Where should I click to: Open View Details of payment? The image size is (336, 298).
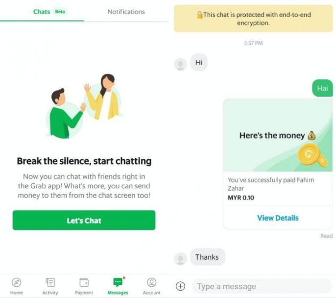point(278,218)
